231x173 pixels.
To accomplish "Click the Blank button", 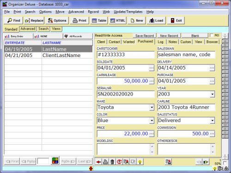I will 195,36.
